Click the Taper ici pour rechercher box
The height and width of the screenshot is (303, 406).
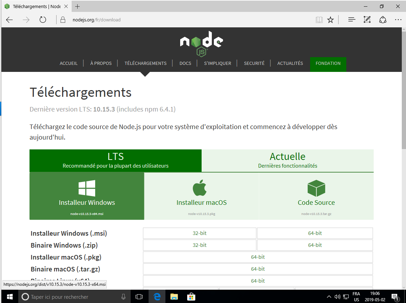coord(75,297)
